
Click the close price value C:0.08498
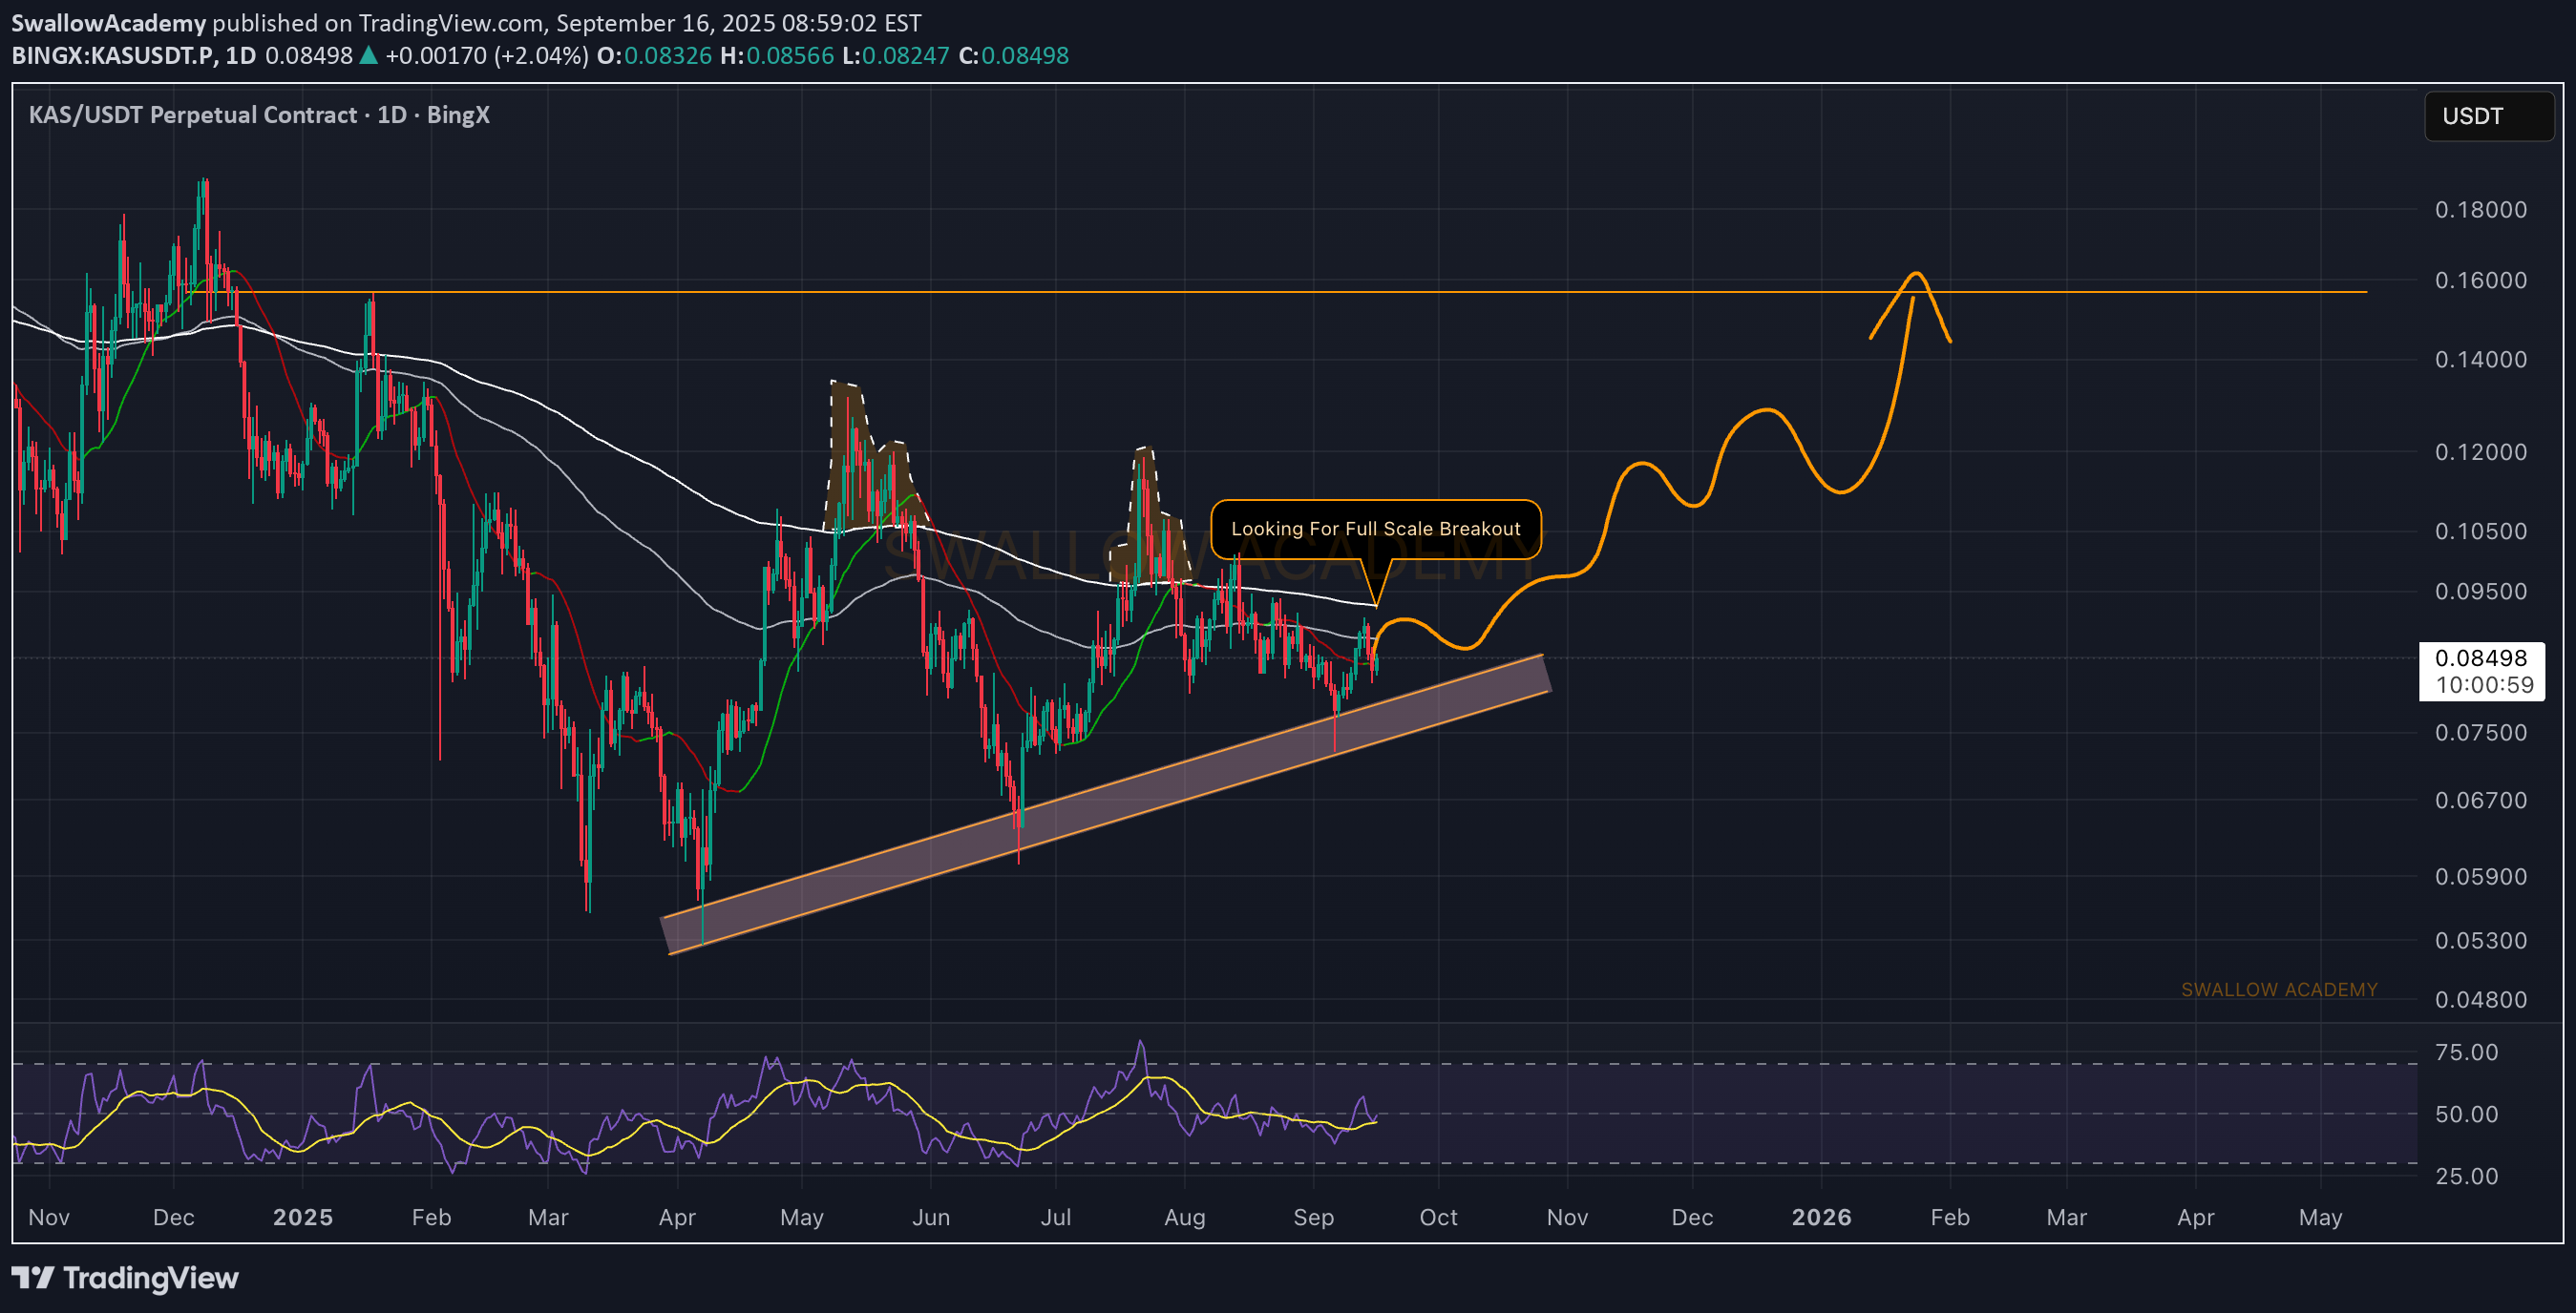click(1014, 55)
